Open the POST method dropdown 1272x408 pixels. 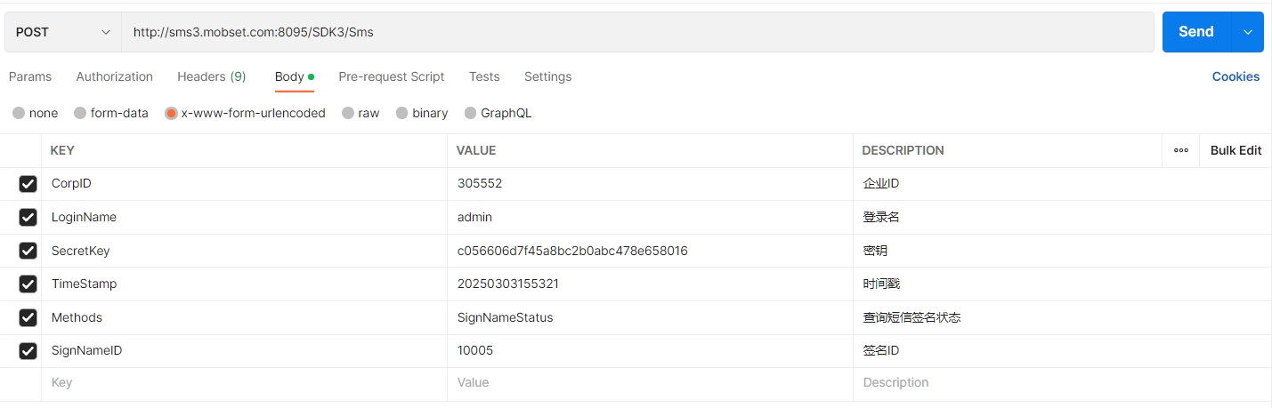pos(62,32)
